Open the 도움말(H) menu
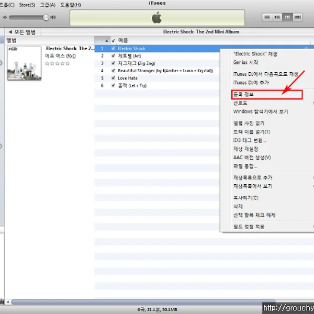314x314 pixels. 71,5
